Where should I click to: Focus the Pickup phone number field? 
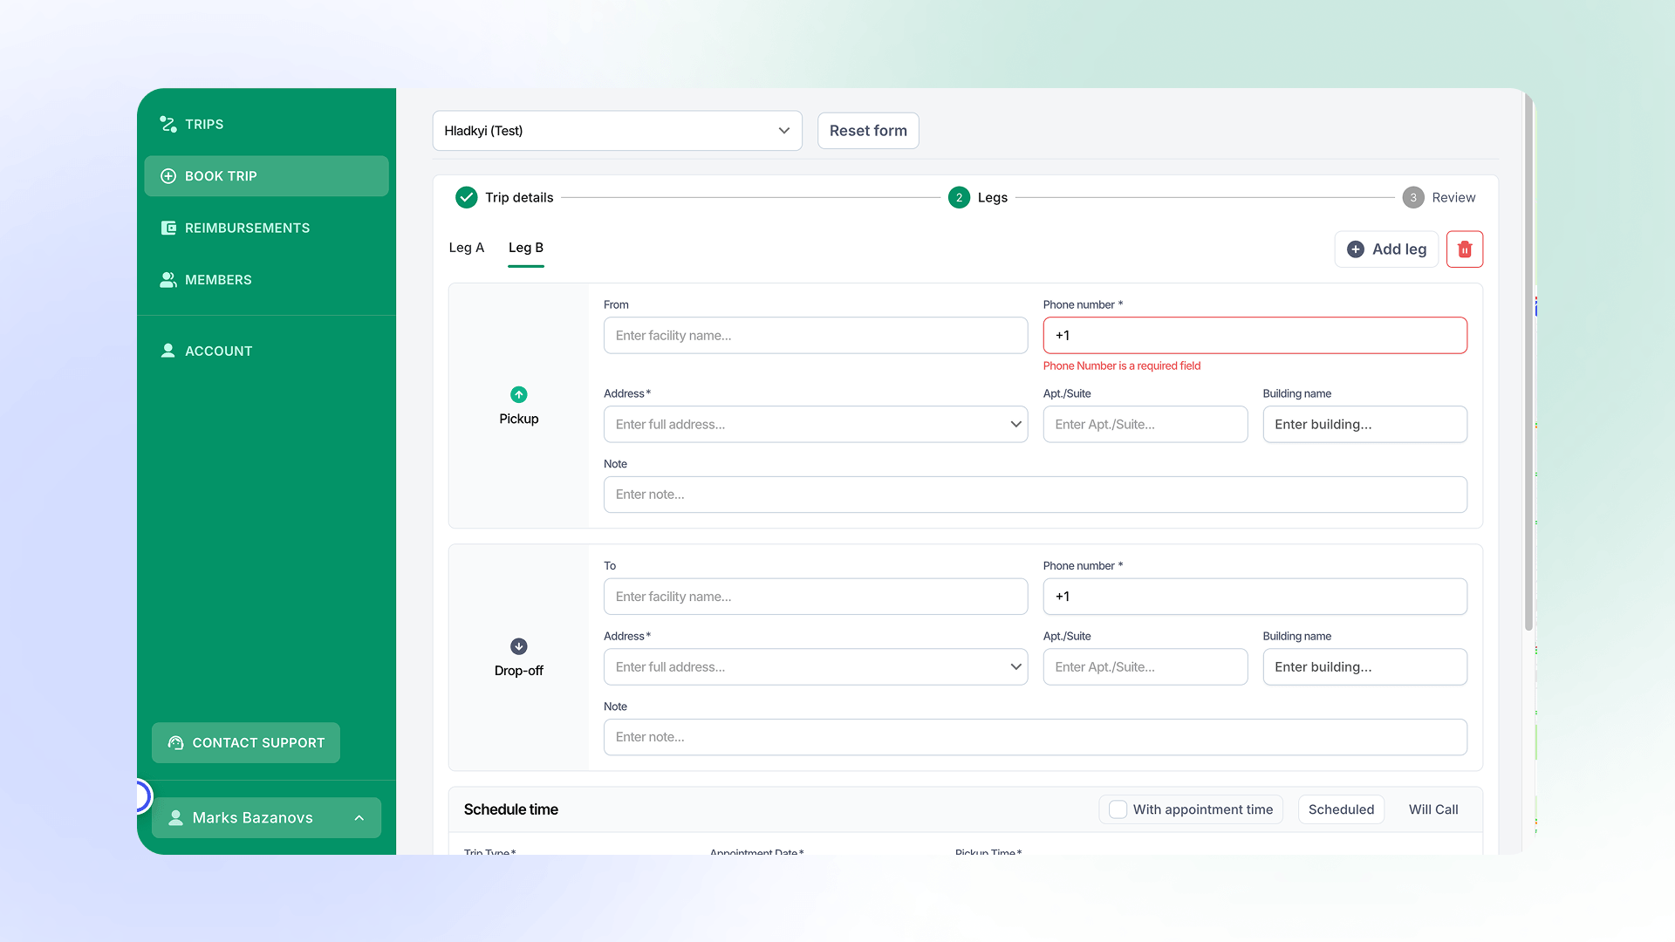click(x=1255, y=336)
